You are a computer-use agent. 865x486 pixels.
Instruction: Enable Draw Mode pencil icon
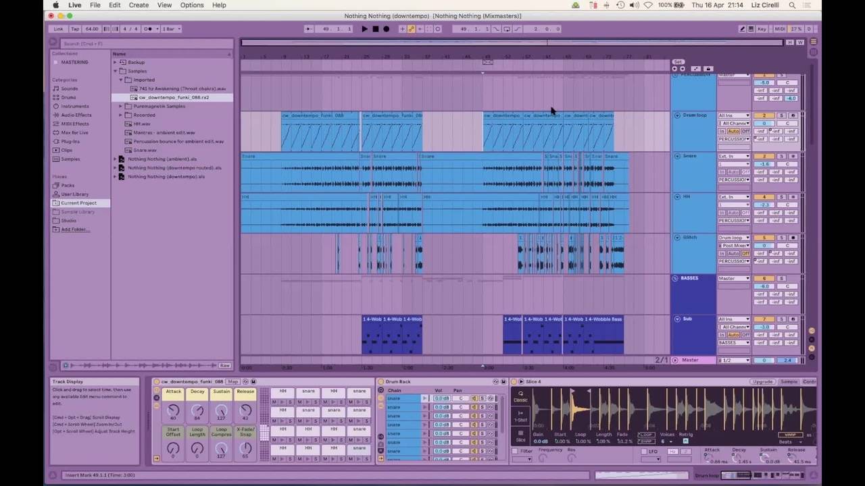pos(743,29)
